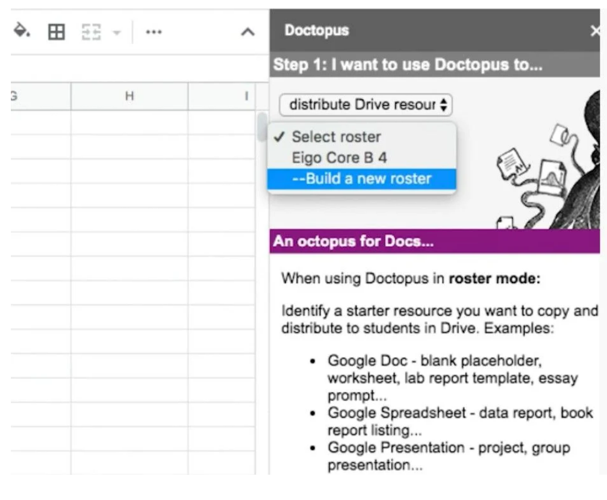Select column H header
Viewport: 607px width, 500px height.
(129, 96)
